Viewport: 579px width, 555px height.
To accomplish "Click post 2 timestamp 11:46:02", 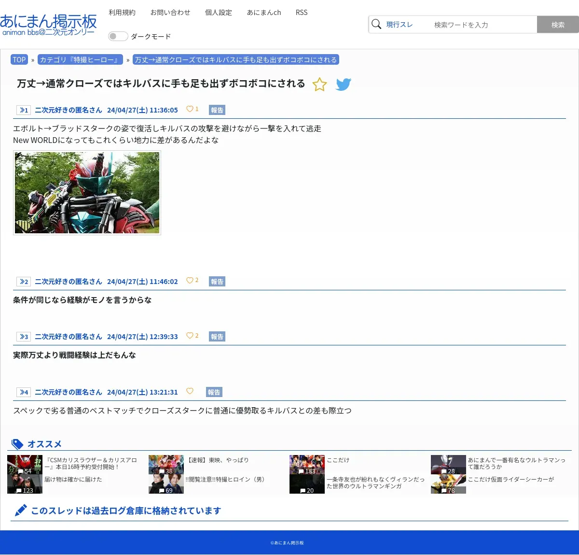I will pos(164,282).
